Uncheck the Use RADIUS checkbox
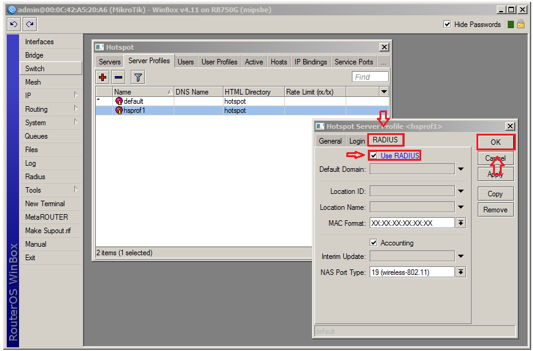Image resolution: width=533 pixels, height=351 pixels. tap(373, 156)
